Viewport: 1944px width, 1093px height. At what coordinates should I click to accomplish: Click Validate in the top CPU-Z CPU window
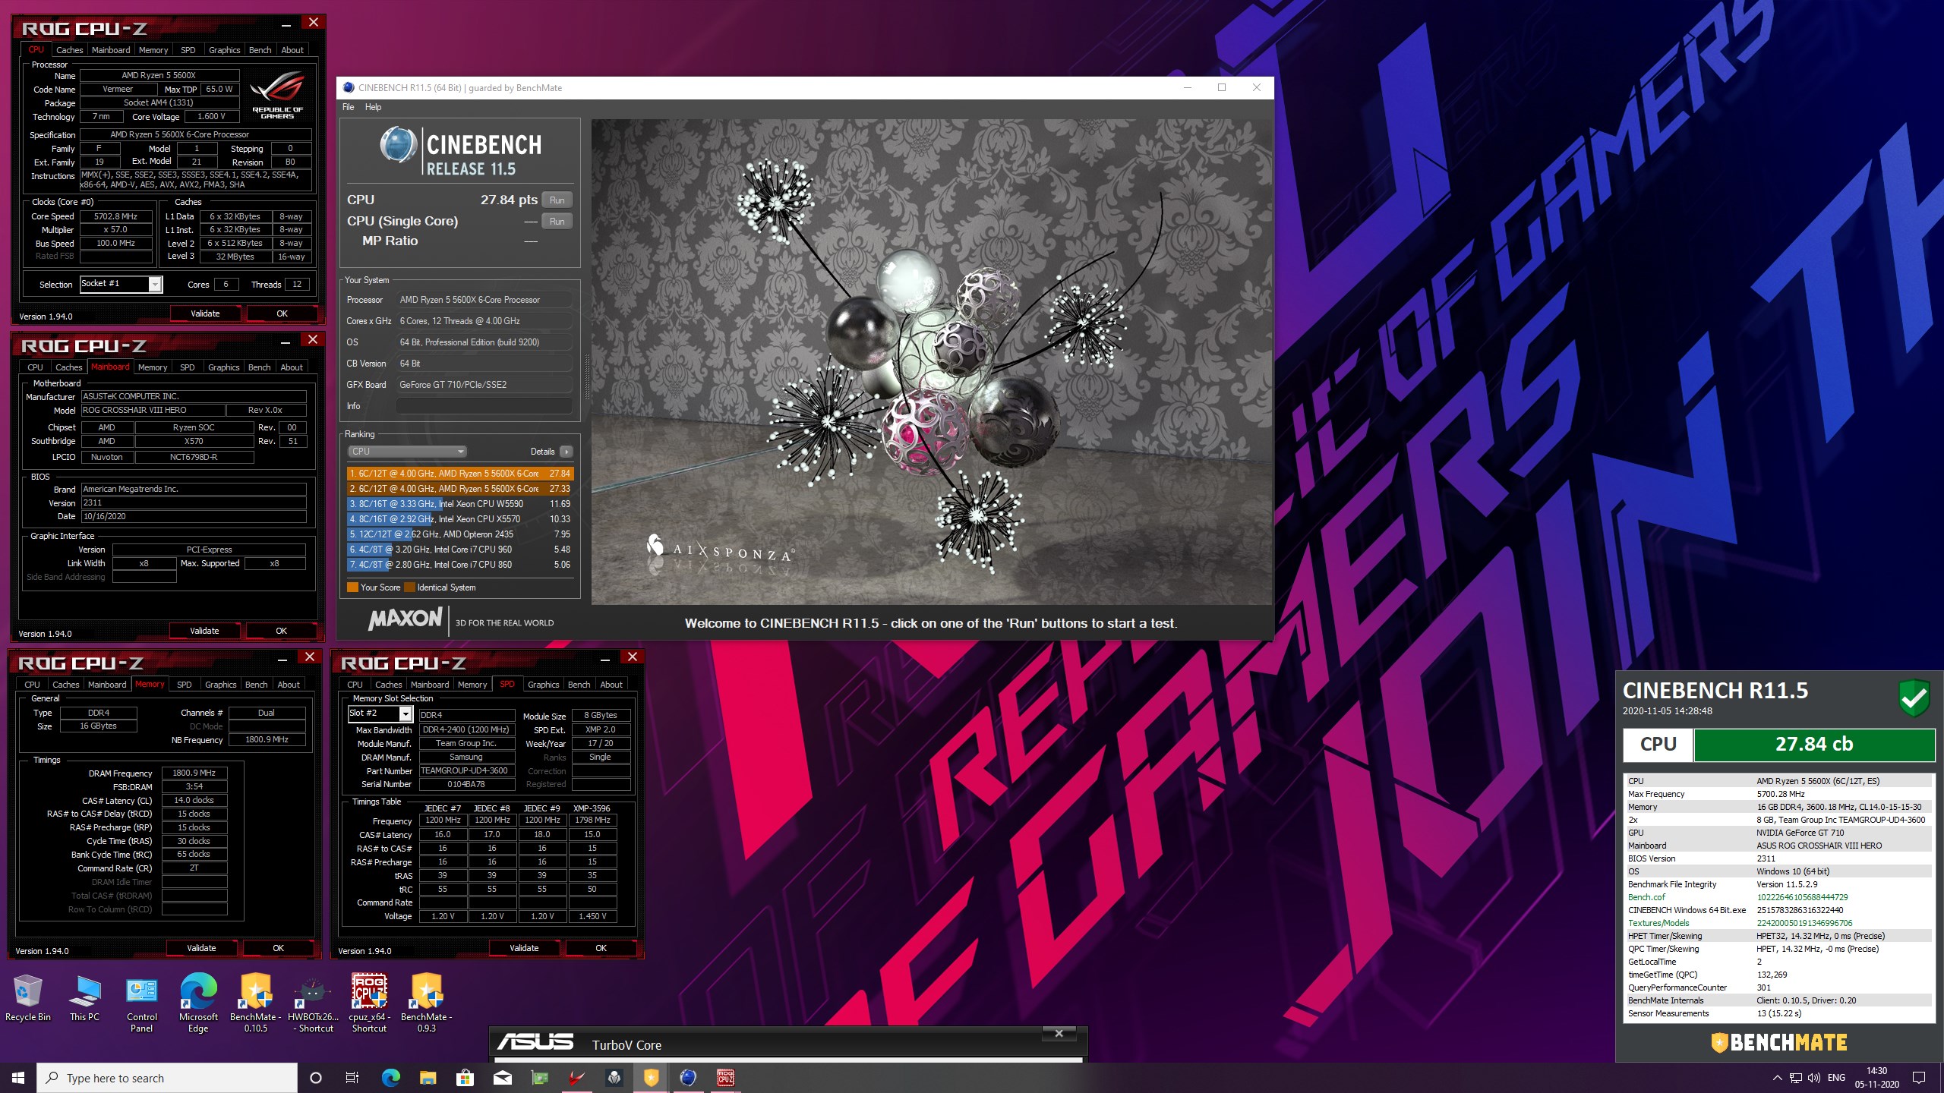205,313
